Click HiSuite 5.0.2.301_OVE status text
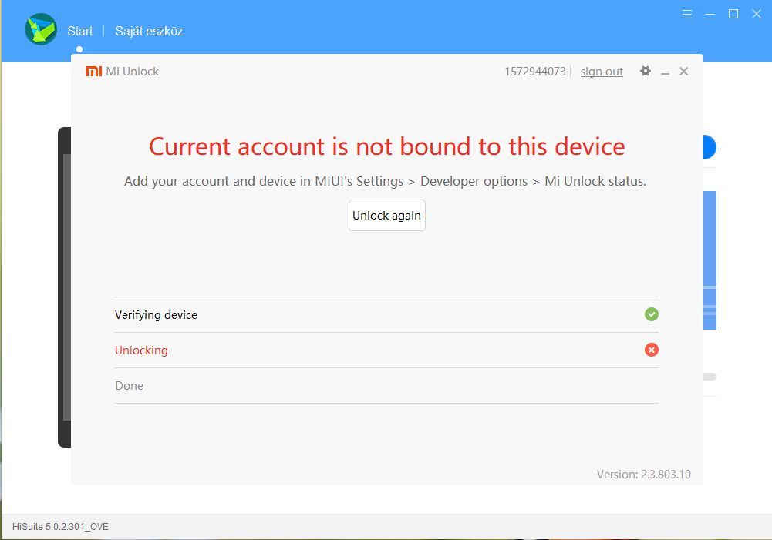The image size is (772, 540). [60, 527]
